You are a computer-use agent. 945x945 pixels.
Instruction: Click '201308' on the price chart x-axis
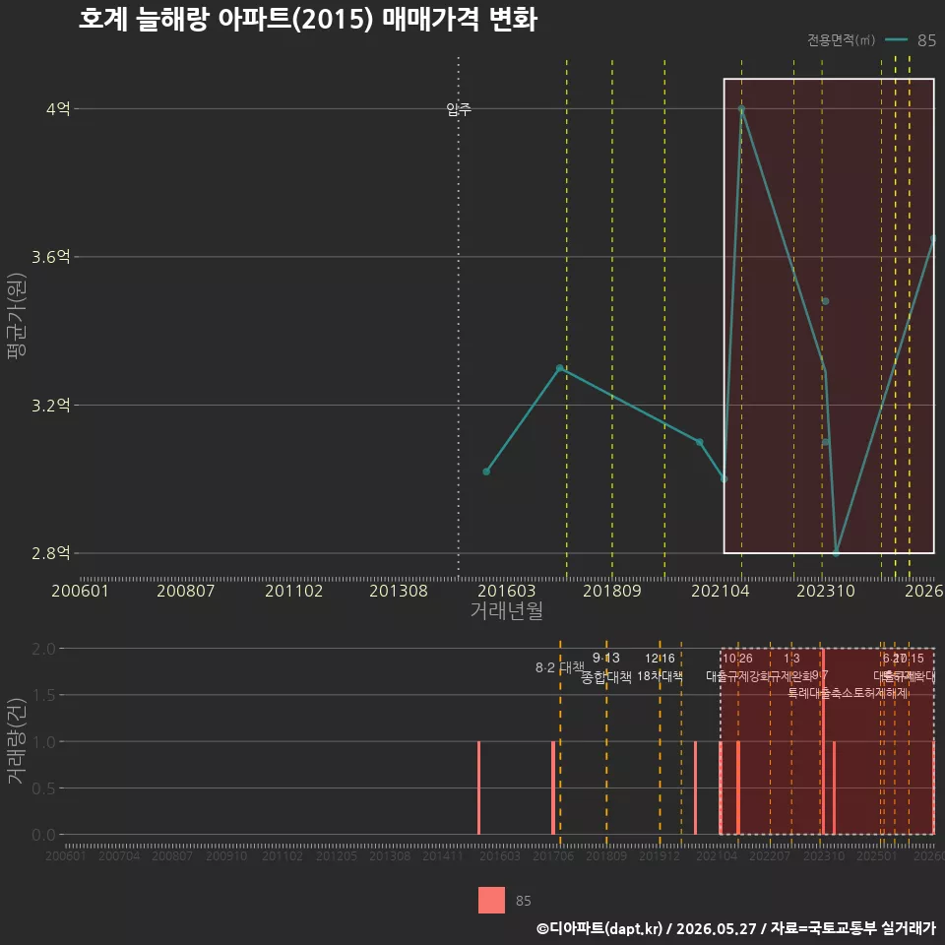pos(399,591)
